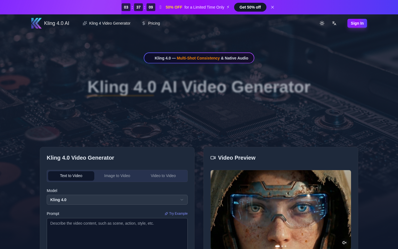Screen dimensions: 398x249
Task: Open the language translation icon
Action: pos(334,23)
